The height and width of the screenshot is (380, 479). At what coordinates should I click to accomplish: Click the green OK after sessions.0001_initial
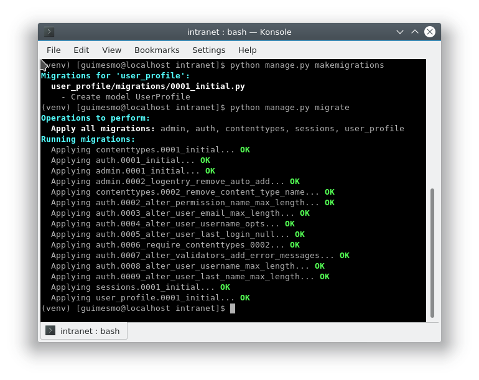pos(225,287)
